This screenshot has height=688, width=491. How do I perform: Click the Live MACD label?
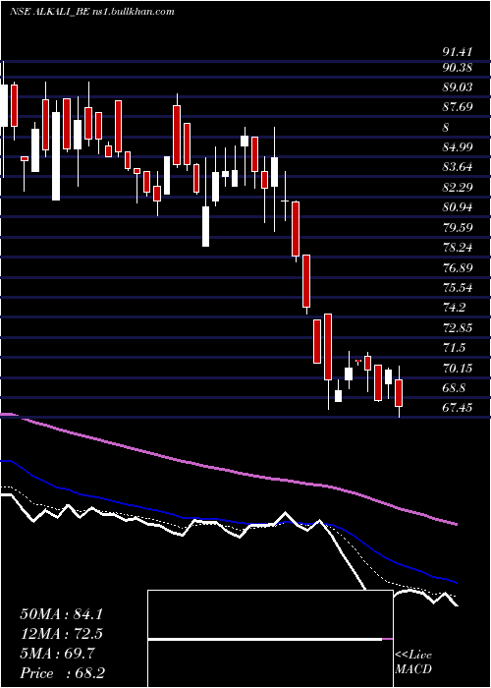tap(413, 662)
